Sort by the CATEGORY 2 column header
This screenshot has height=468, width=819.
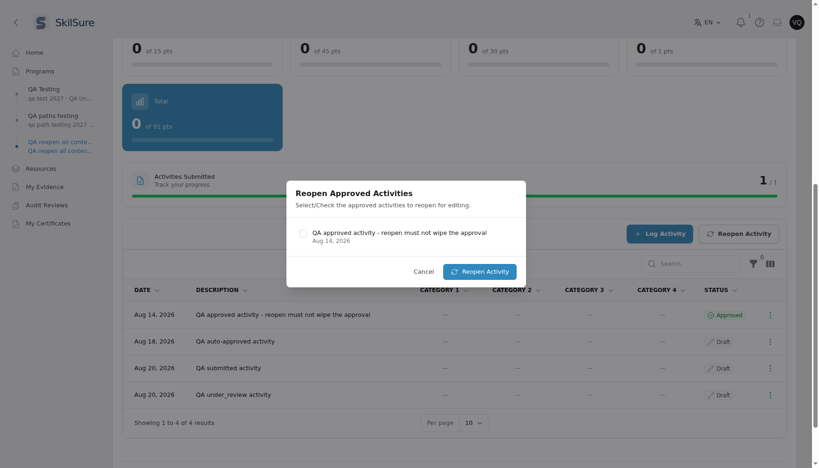point(516,290)
